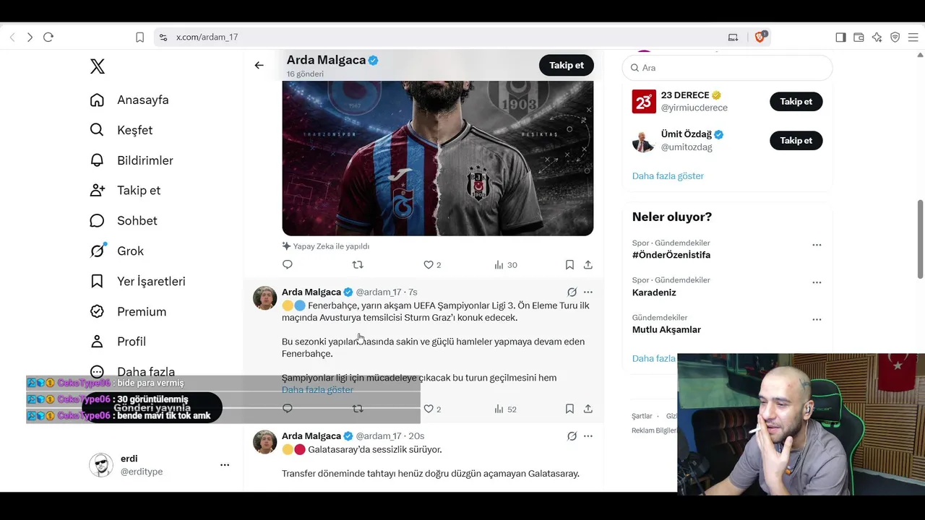Open more options for Mutlu Akşamlar trend
Screen dimensions: 925x520
(x=817, y=319)
